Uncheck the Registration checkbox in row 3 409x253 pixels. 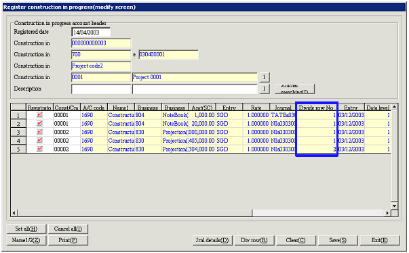39,132
